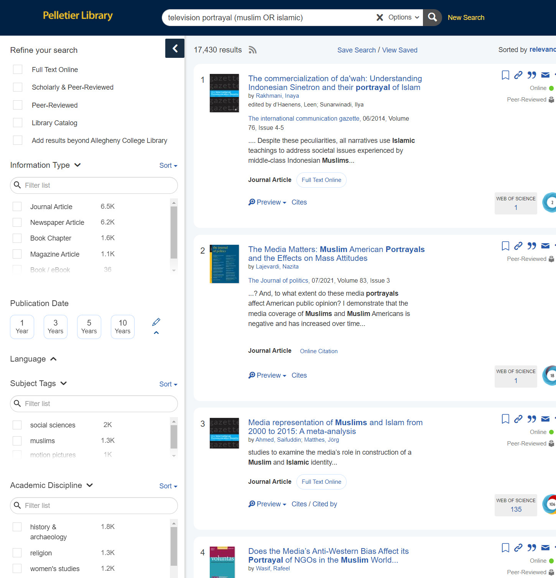The height and width of the screenshot is (578, 556).
Task: Tick the Library Catalog checkbox
Action: tap(18, 123)
